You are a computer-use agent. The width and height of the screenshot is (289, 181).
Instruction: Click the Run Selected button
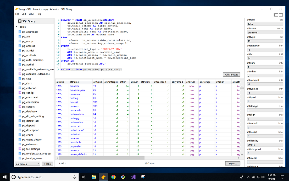[x=231, y=74]
